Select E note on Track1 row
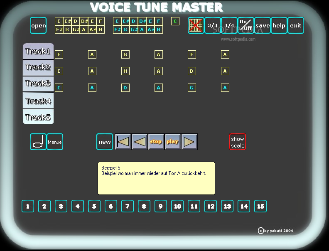 pyautogui.click(x=59, y=54)
